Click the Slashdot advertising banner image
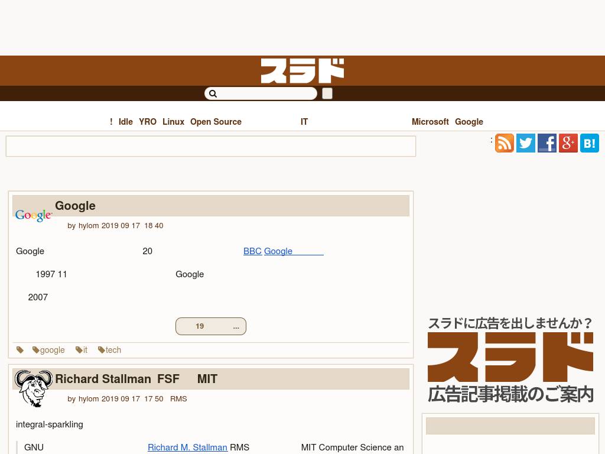Viewport: 605px width, 454px height. pos(510,360)
